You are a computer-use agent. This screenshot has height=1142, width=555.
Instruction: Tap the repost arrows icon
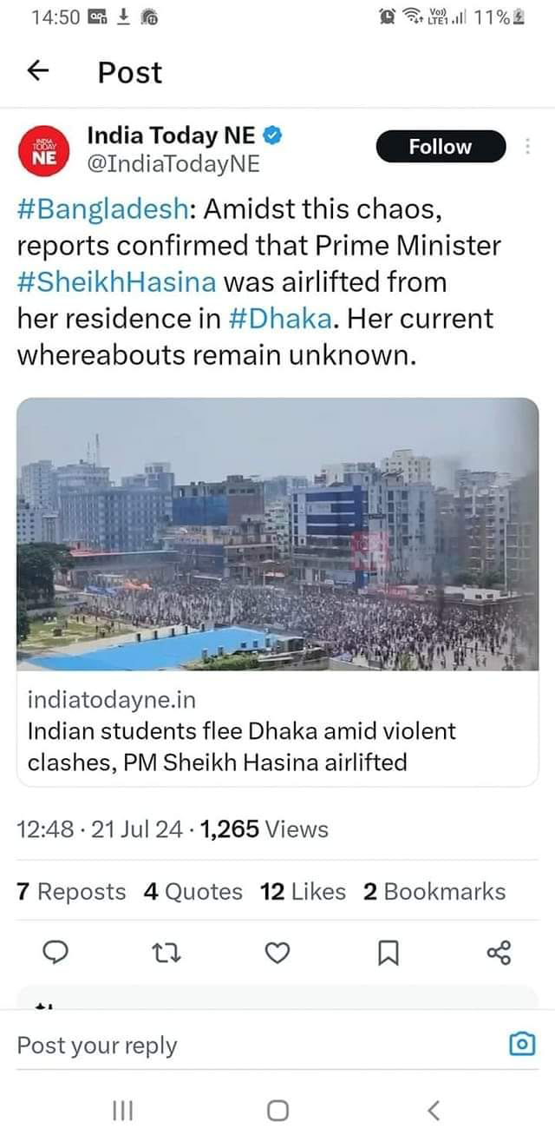(x=166, y=954)
